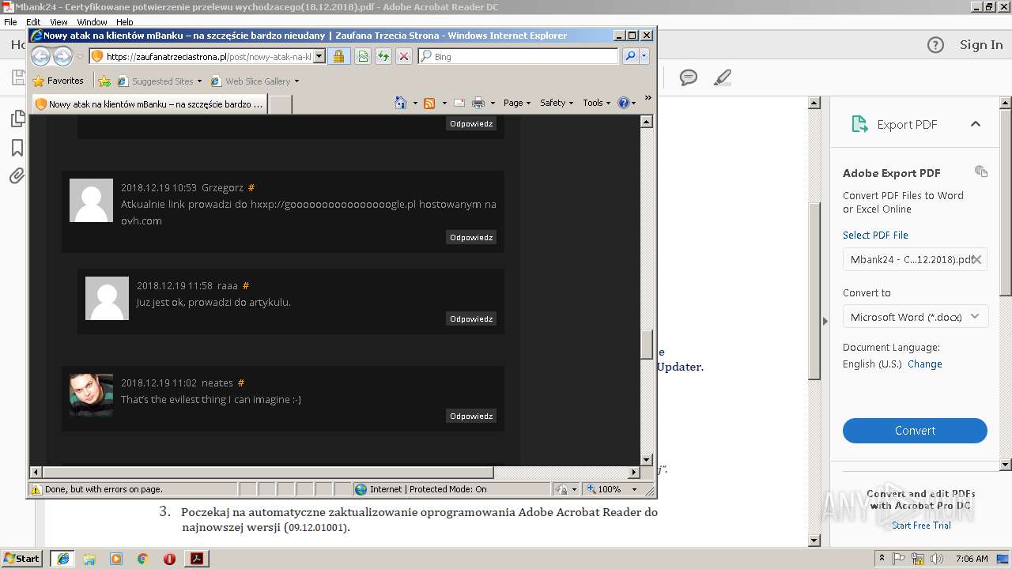This screenshot has height=569, width=1012.
Task: Open the Acrobat comment bubble tool
Action: coord(689,77)
